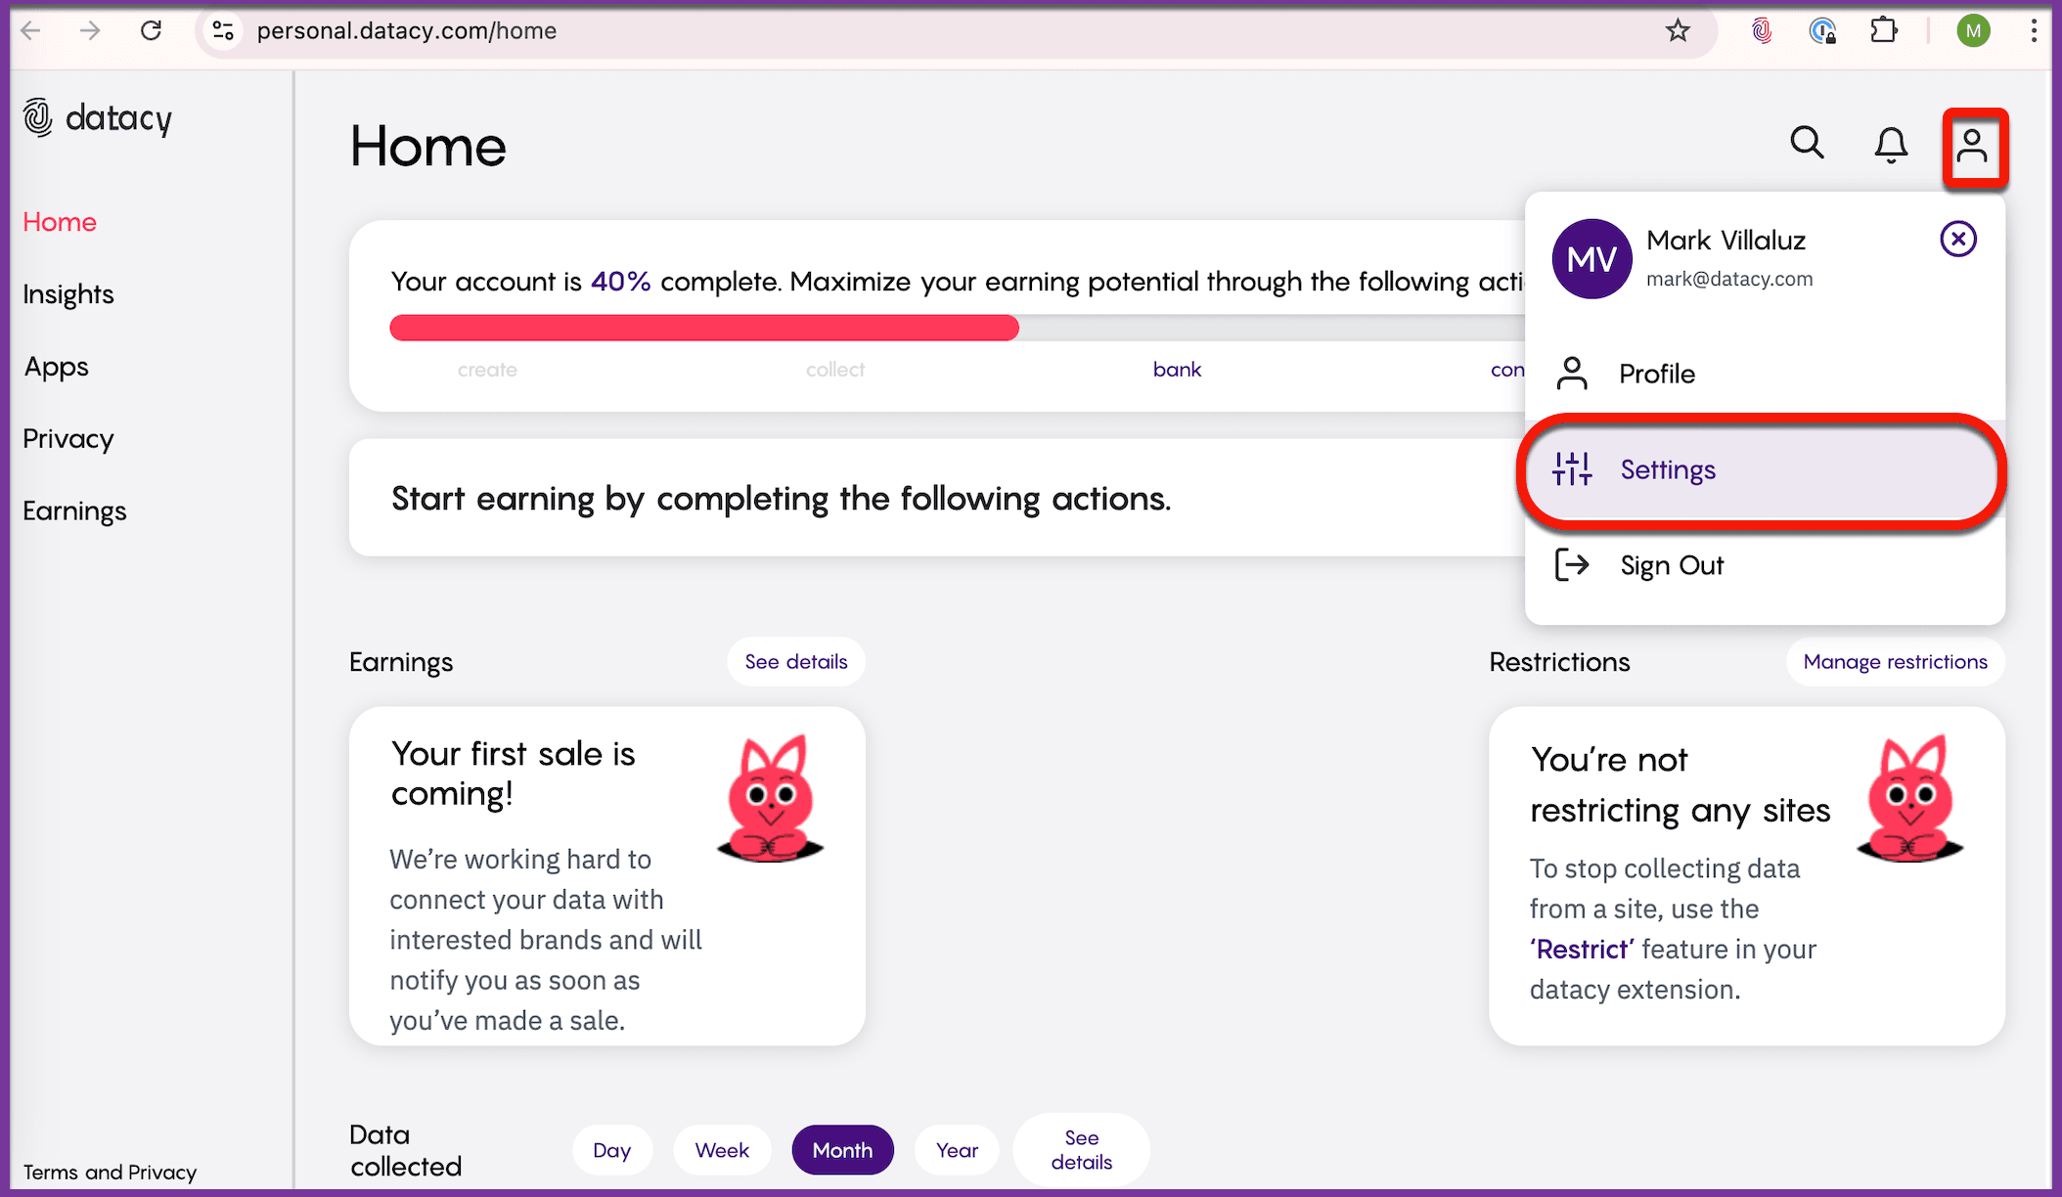Click the address bar URL
Viewport: 2062px width, 1197px height.
(406, 31)
